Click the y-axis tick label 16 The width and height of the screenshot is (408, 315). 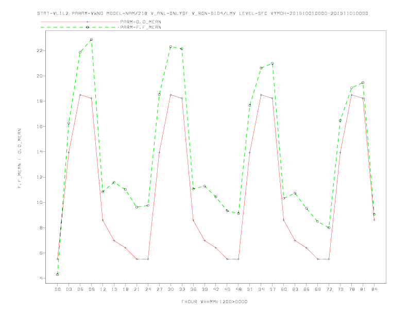[40, 127]
